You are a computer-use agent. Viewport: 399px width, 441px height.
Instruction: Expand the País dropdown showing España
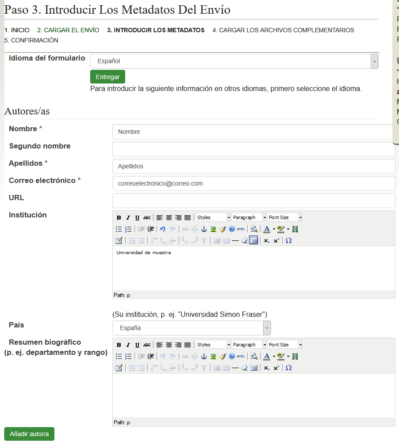191,328
